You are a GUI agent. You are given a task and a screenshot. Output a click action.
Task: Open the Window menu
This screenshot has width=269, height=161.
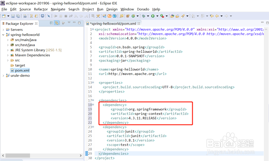tap(127, 9)
